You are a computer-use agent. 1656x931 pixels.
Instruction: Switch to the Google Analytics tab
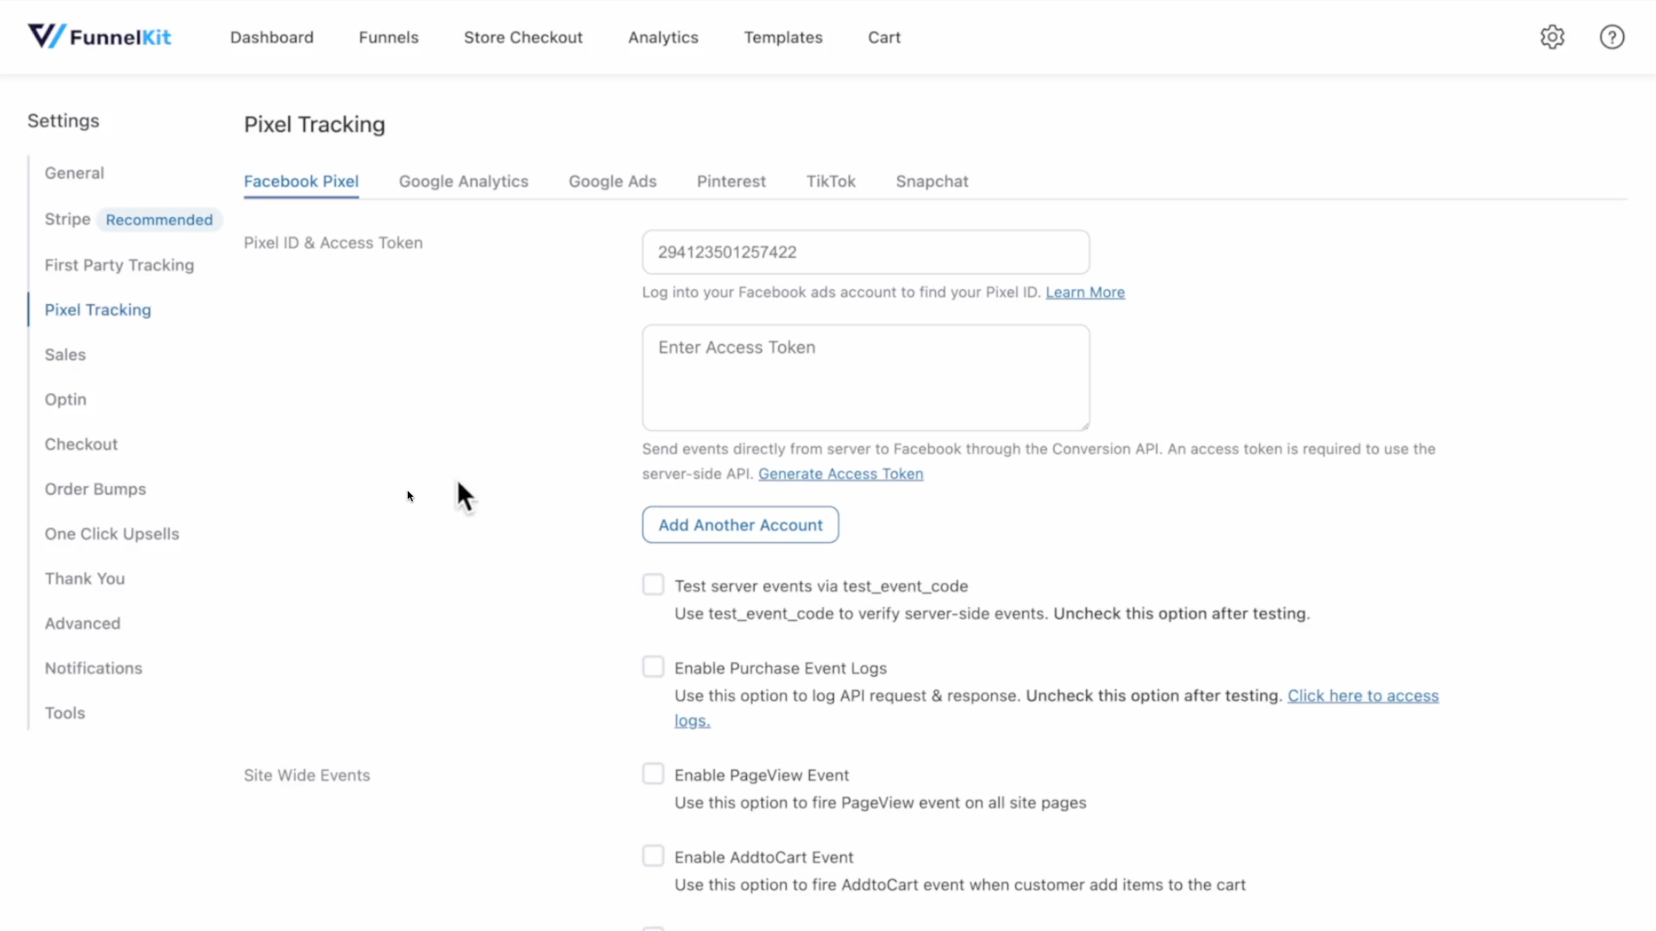[x=464, y=181]
